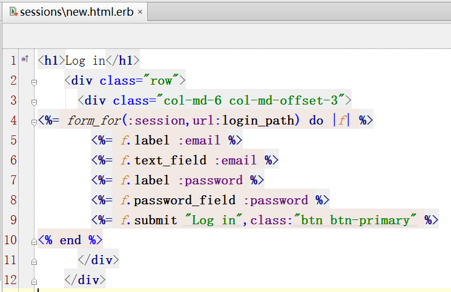The width and height of the screenshot is (451, 292).
Task: Click login_path on line 4
Action: point(258,121)
